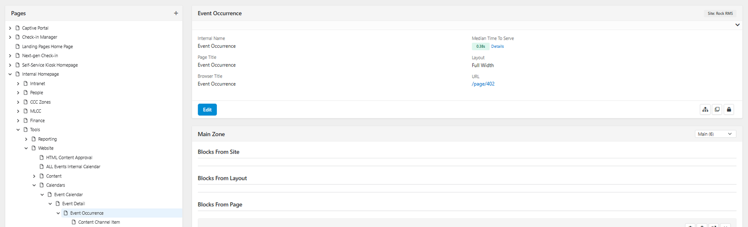This screenshot has width=748, height=227.
Task: Click the Site: Rock RMS label
Action: click(720, 14)
